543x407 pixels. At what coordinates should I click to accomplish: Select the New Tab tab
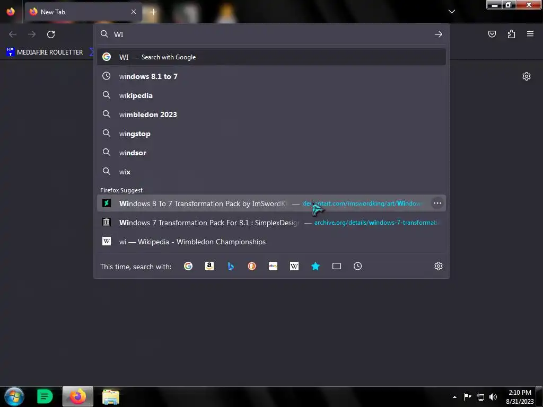[x=83, y=12]
